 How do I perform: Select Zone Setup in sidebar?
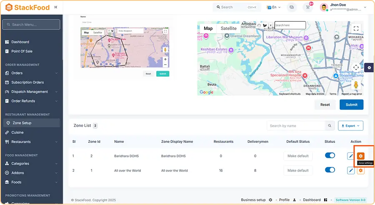(x=31, y=123)
